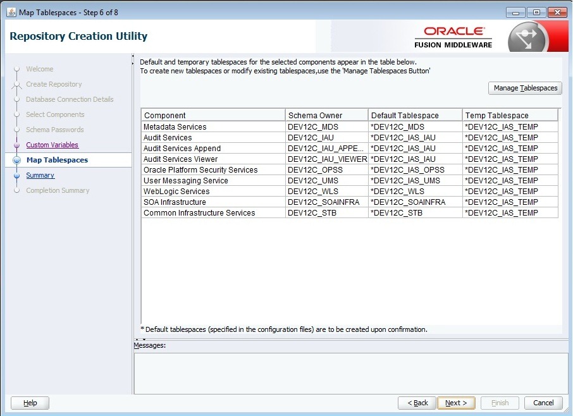Open the Manage Tablespaces dialog

coord(525,88)
